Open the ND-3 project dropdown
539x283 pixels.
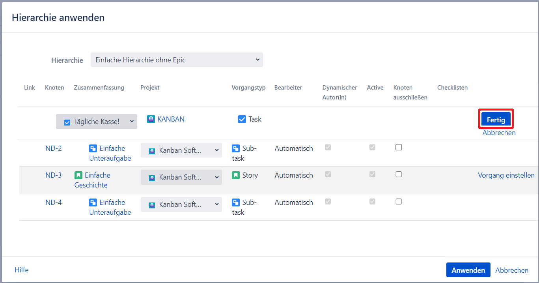(181, 177)
